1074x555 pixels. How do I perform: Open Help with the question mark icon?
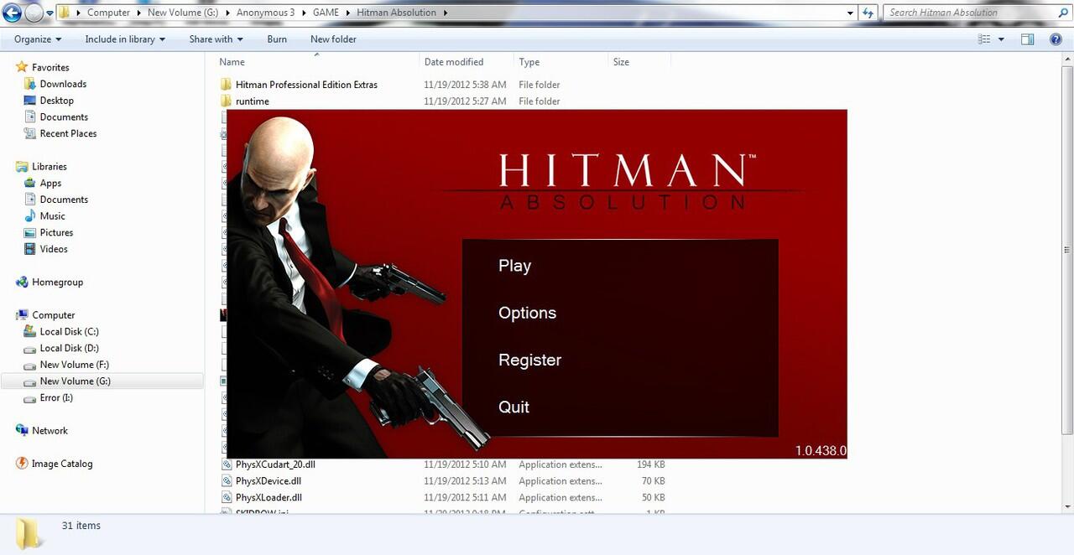(1056, 39)
